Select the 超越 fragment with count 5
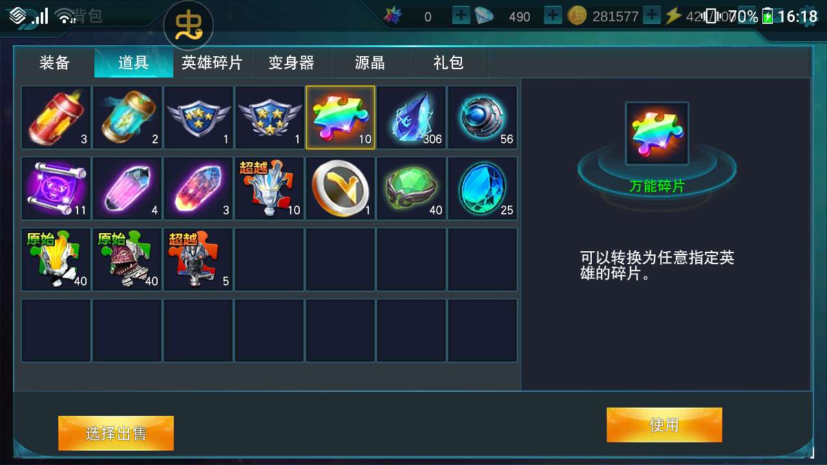The image size is (827, 465). (x=198, y=260)
